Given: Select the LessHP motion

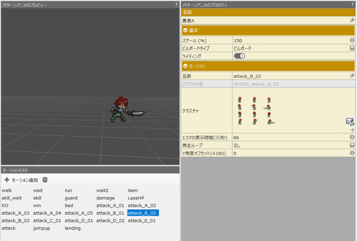Looking at the screenshot, I should (136, 198).
